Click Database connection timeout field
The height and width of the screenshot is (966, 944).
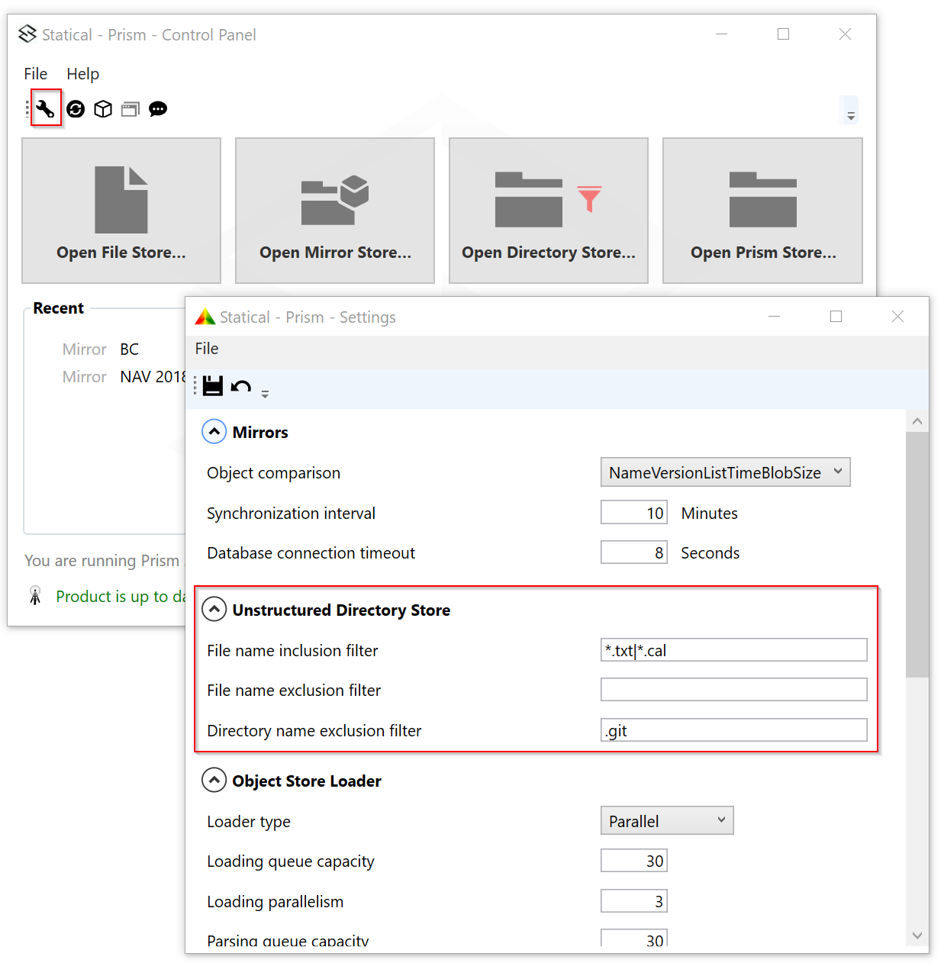click(634, 552)
